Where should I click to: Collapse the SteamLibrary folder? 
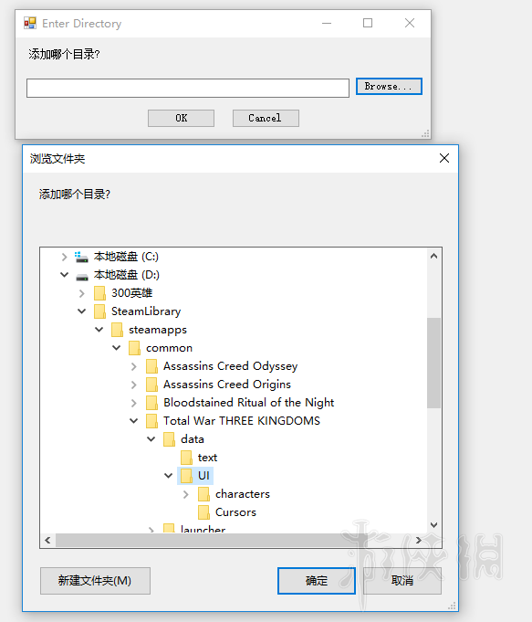[x=81, y=311]
